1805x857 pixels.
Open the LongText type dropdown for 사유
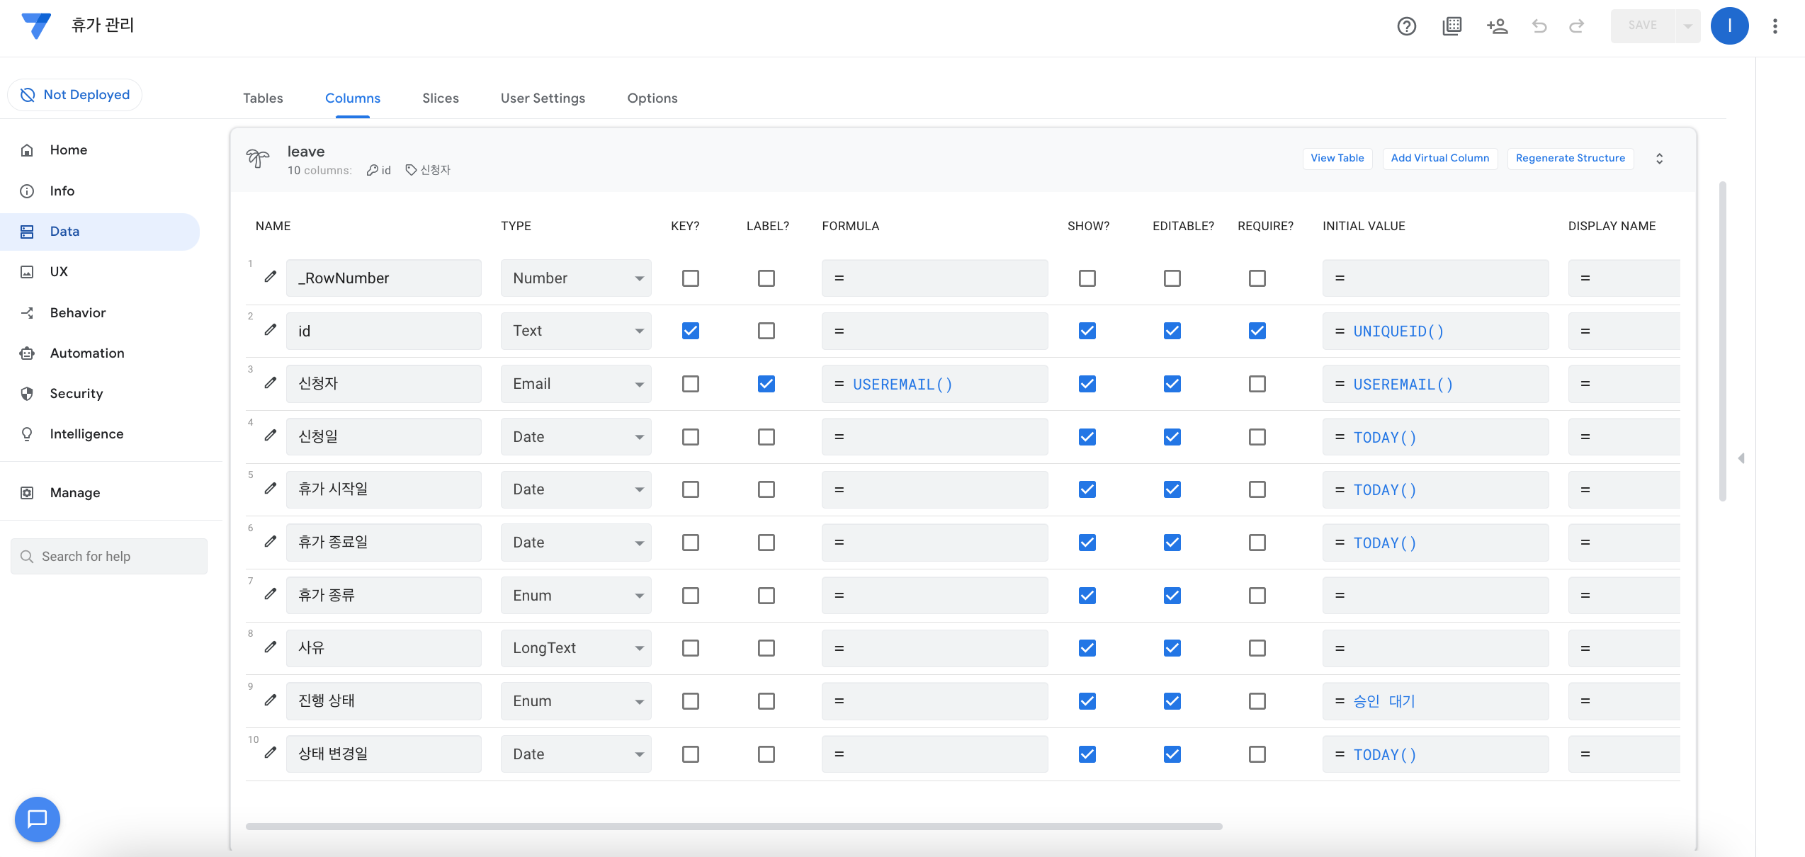575,648
